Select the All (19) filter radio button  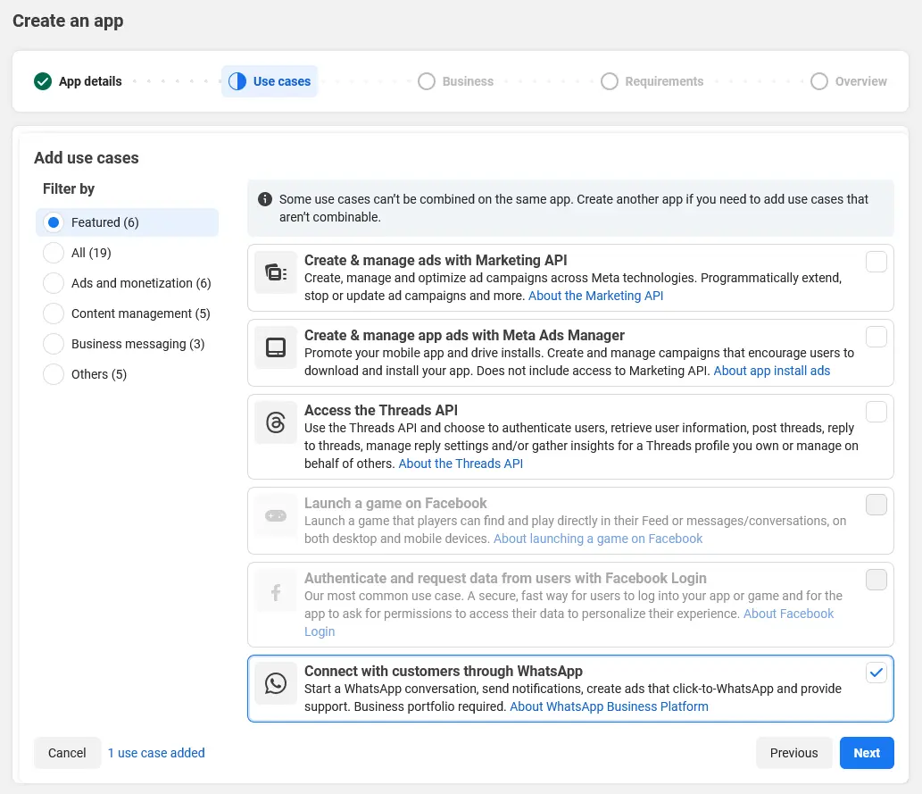[x=54, y=253]
